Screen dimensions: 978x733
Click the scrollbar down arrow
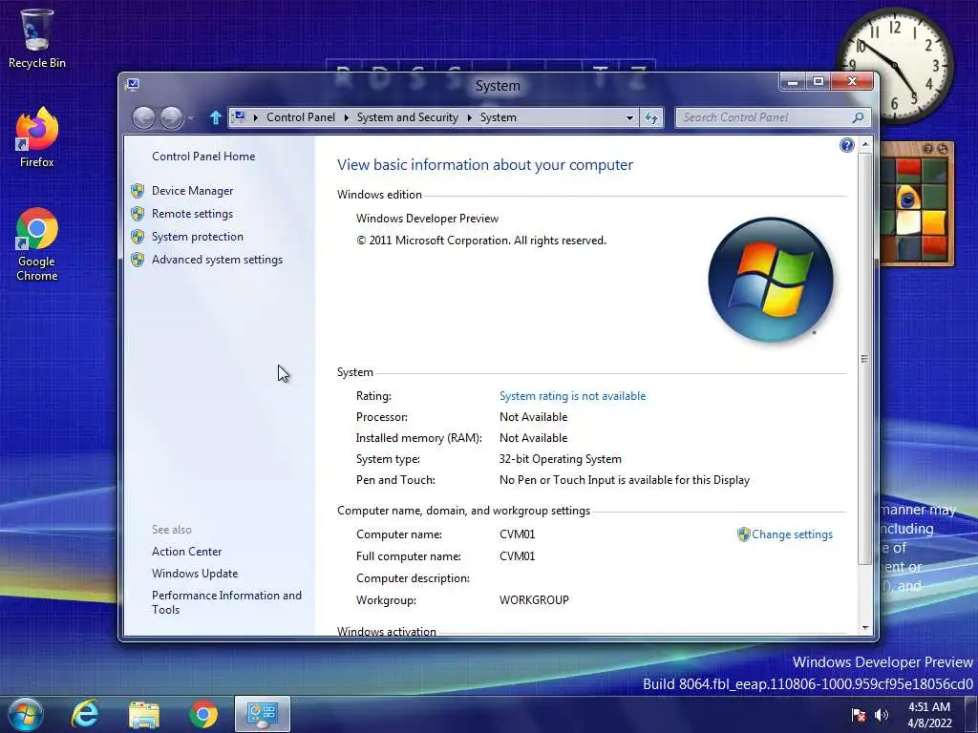pos(865,628)
